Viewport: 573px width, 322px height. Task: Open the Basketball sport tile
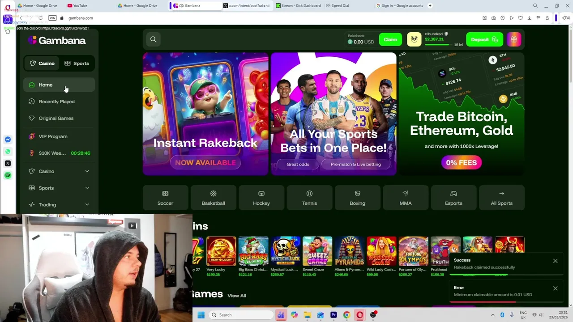(x=213, y=198)
